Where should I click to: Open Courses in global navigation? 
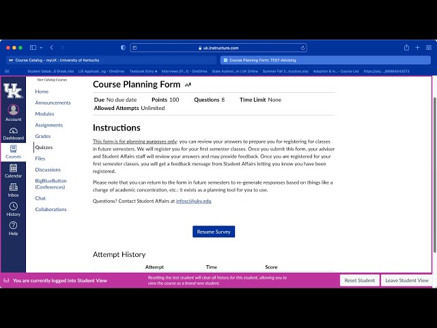coord(13,152)
